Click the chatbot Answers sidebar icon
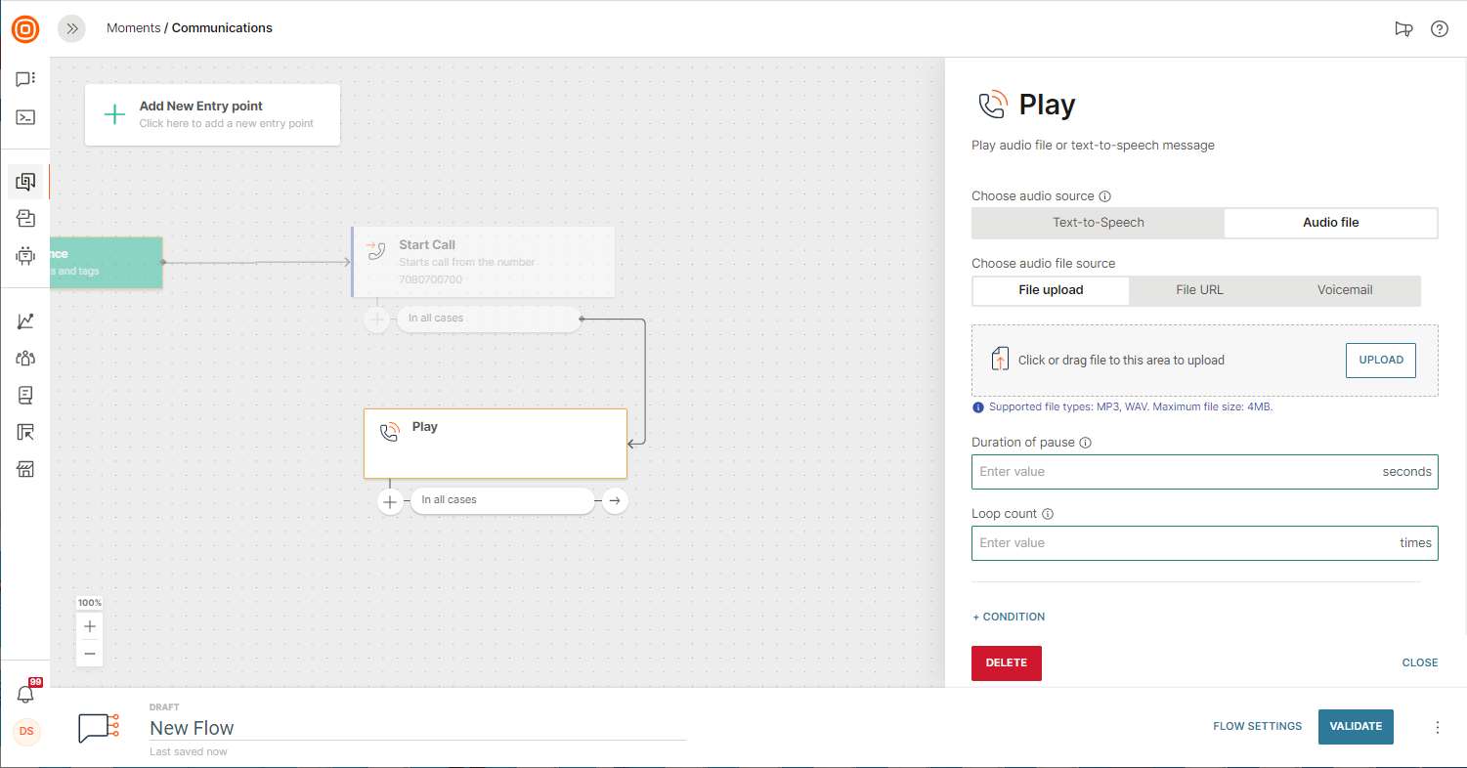This screenshot has width=1467, height=768. coord(25,255)
